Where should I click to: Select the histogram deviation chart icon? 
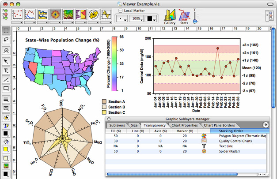(106, 15)
